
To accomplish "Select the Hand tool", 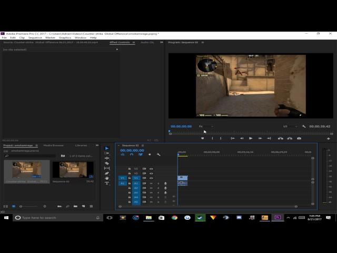I will pos(107,178).
